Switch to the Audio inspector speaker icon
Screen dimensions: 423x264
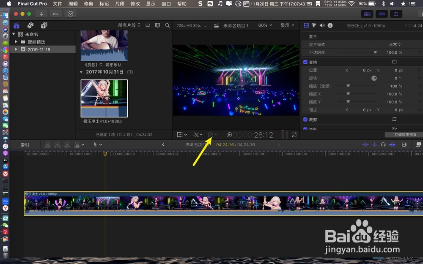pos(322,25)
